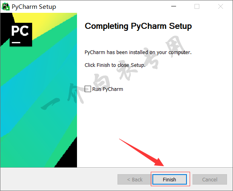Click the Completing PyCharm Setup heading
233x191 pixels.
click(x=138, y=26)
